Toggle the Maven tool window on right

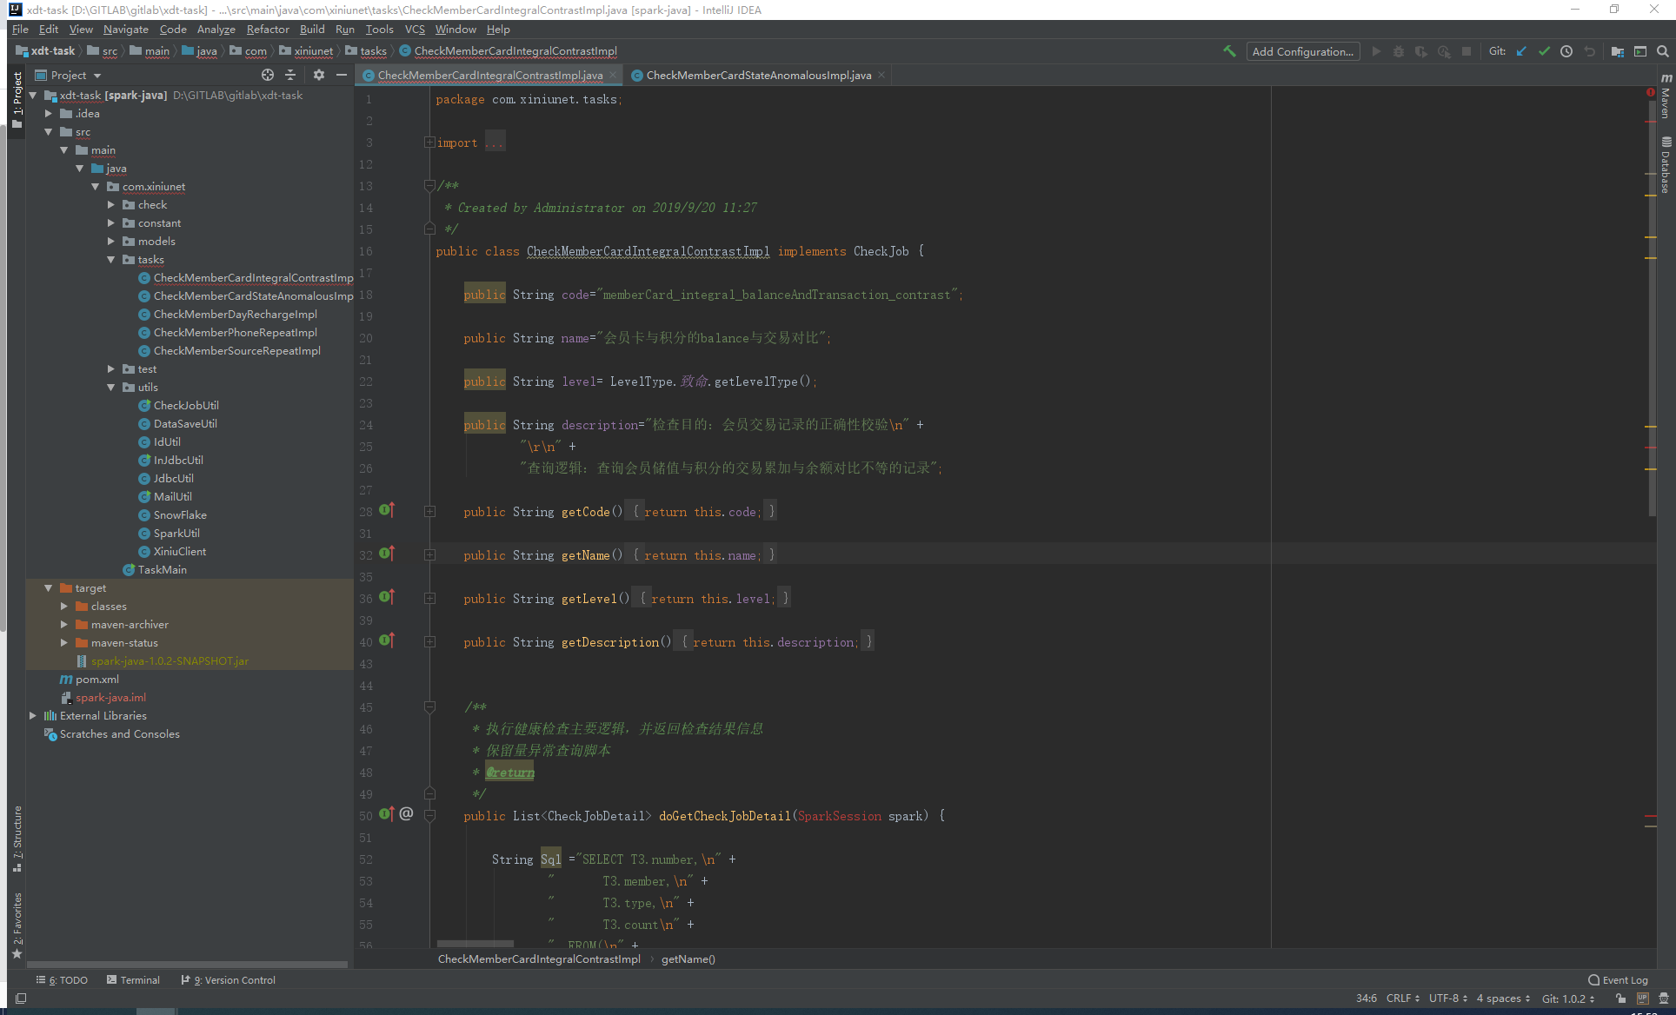(x=1666, y=96)
